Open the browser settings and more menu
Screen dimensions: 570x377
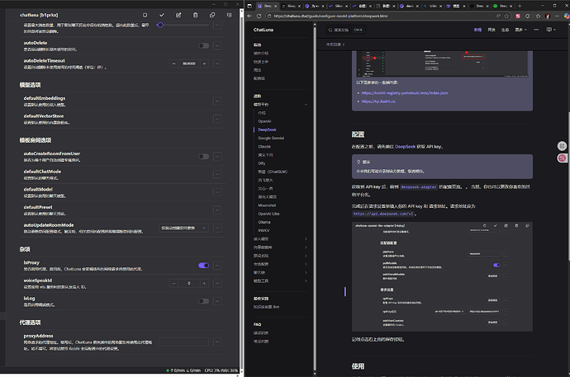(557, 16)
